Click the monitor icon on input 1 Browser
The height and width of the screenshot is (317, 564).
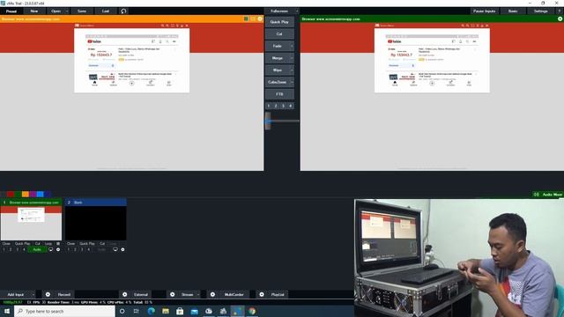click(51, 249)
